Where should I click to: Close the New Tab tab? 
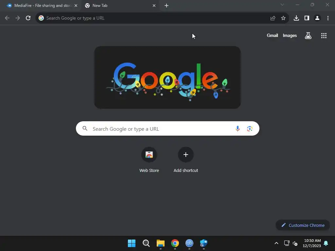click(154, 6)
